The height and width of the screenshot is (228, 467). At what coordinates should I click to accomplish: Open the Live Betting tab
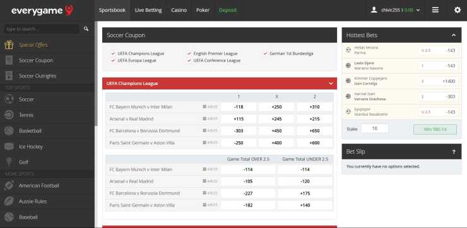[148, 10]
